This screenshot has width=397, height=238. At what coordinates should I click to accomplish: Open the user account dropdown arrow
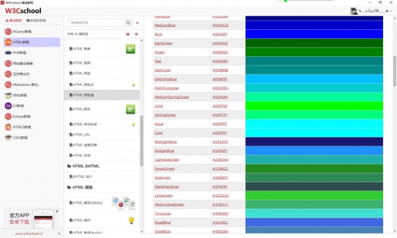392,11
